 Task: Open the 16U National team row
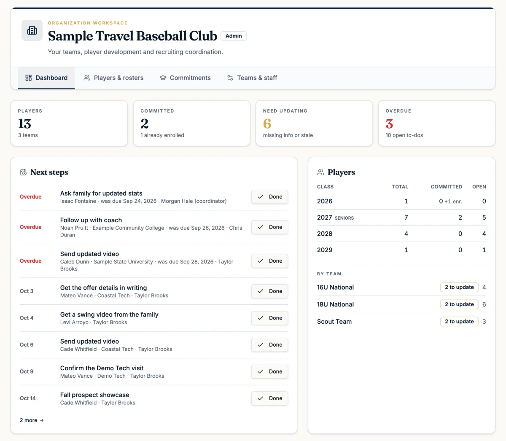point(401,288)
